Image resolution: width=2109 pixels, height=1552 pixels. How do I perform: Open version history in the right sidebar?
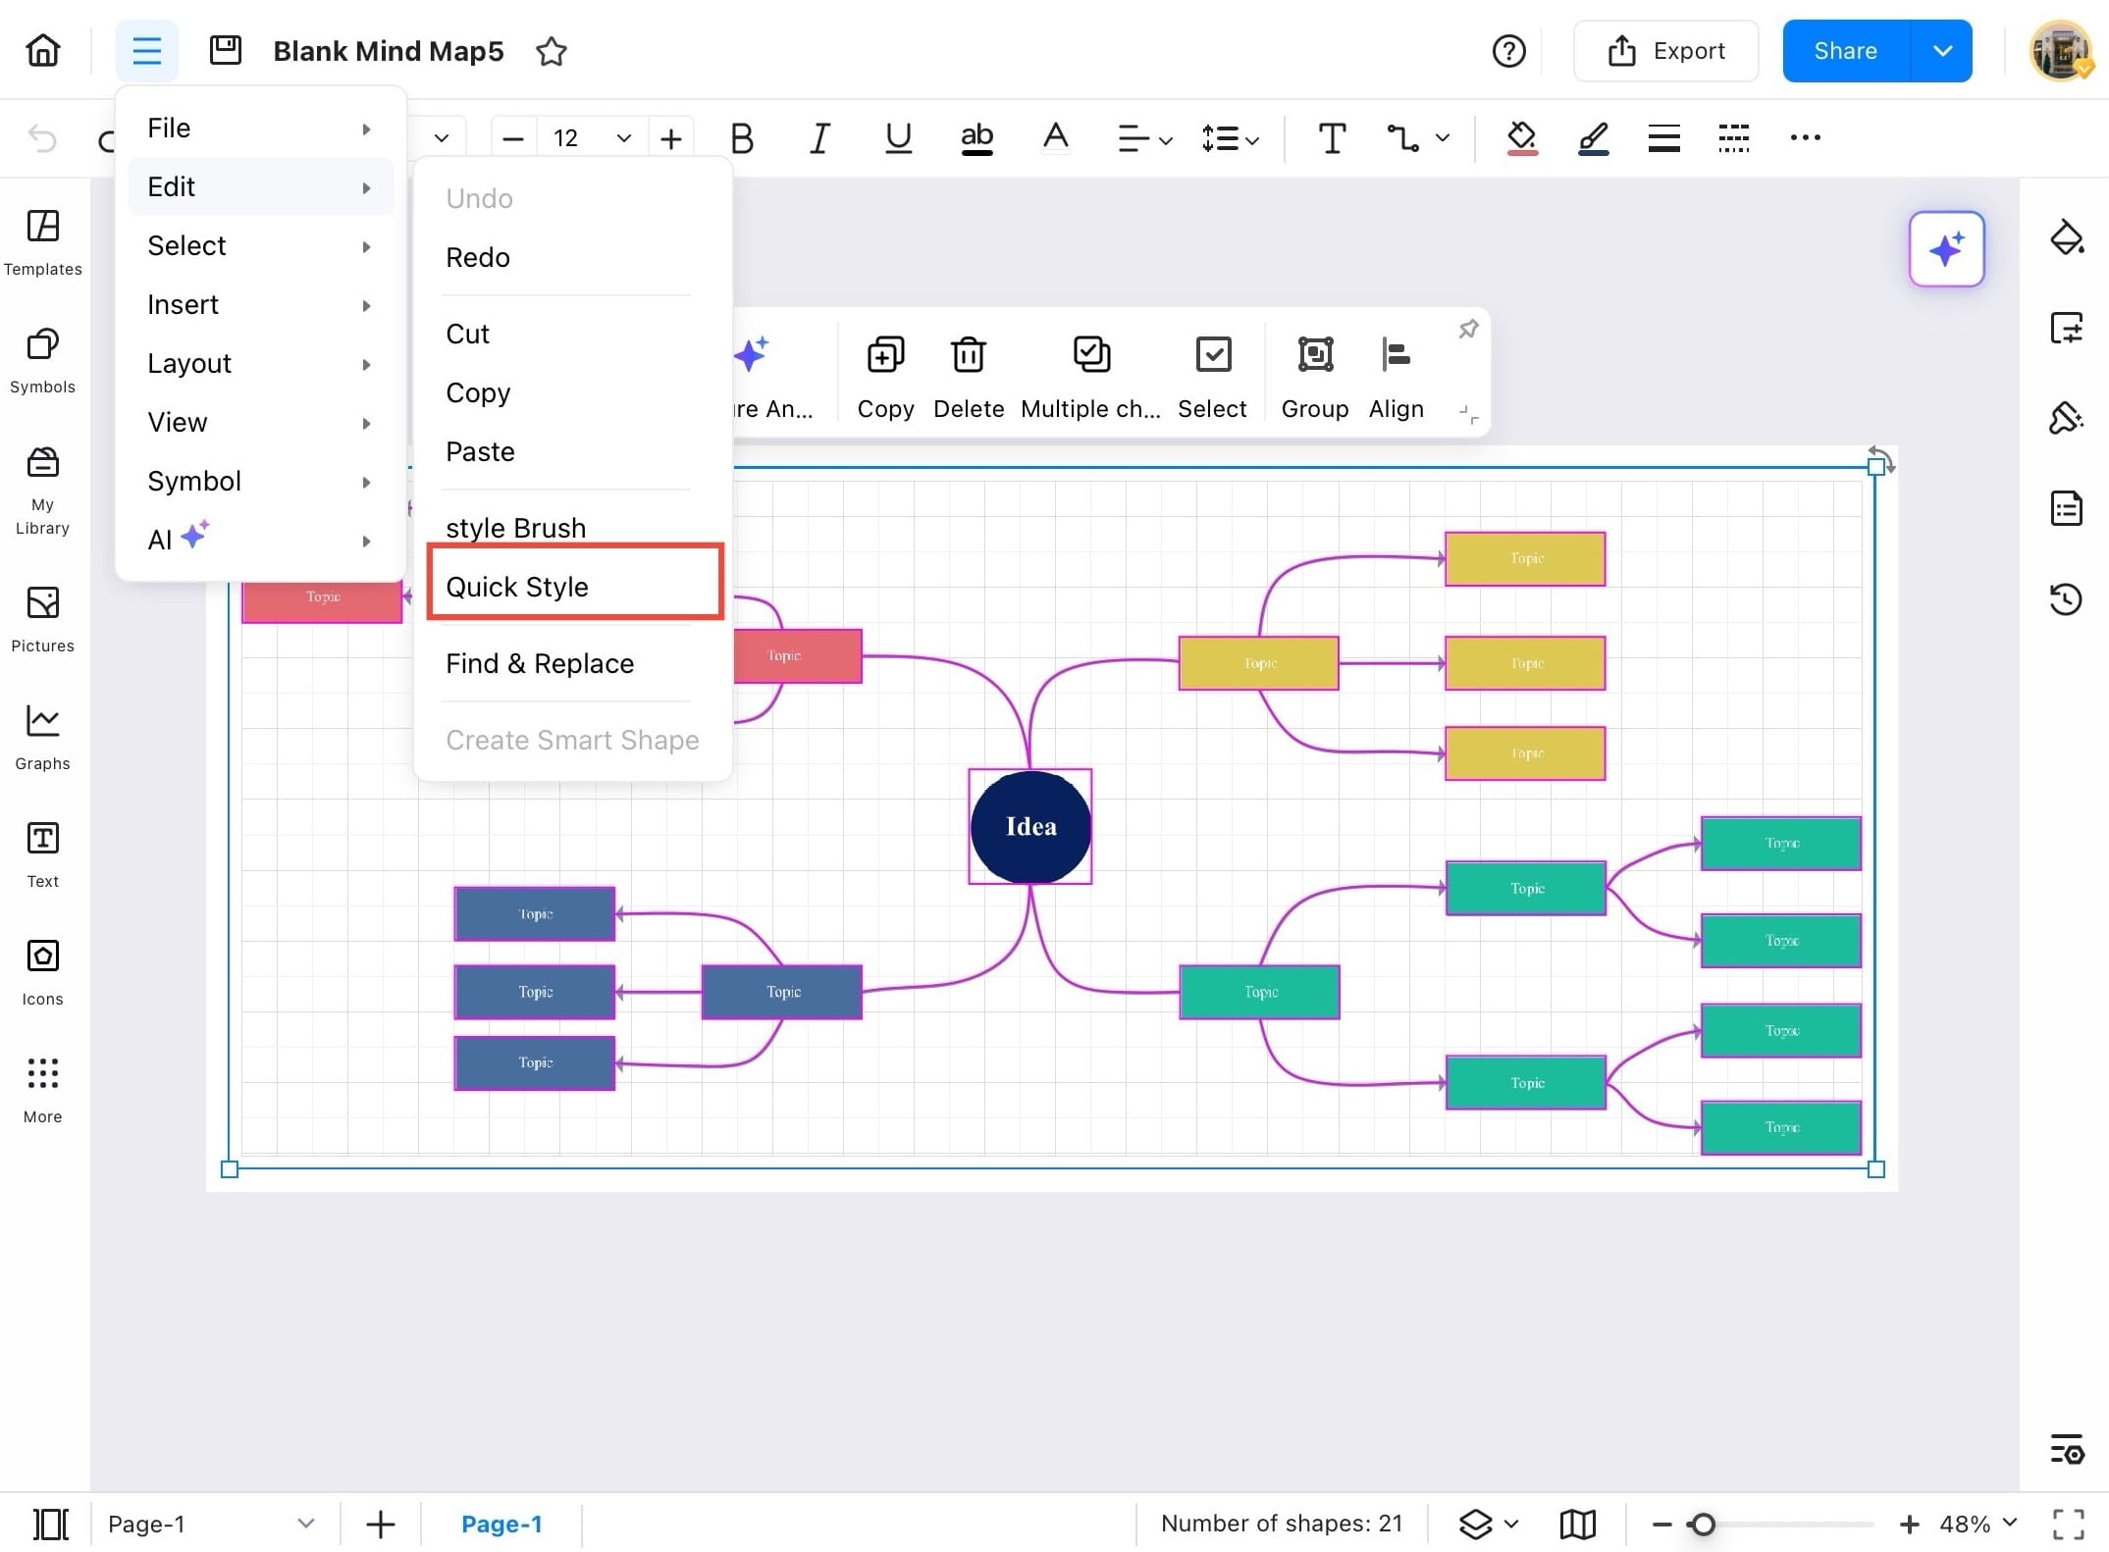click(x=2068, y=599)
